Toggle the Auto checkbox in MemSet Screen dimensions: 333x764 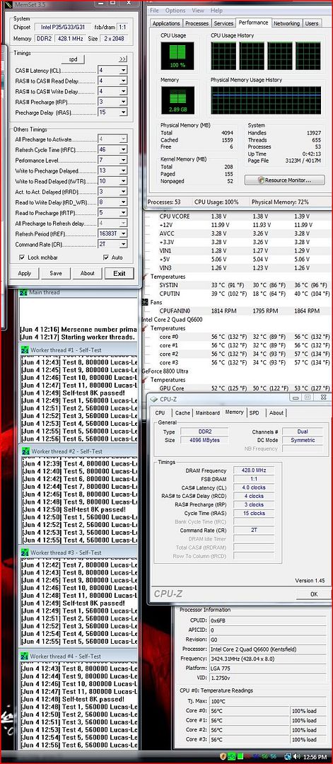[105, 257]
